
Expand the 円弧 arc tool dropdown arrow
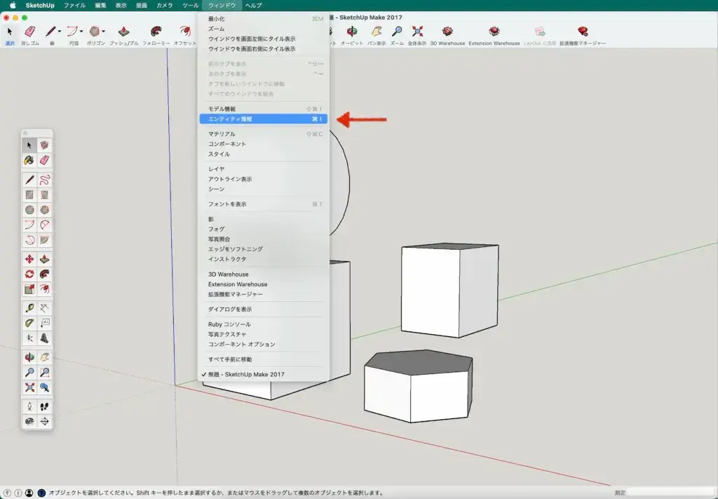coord(81,32)
